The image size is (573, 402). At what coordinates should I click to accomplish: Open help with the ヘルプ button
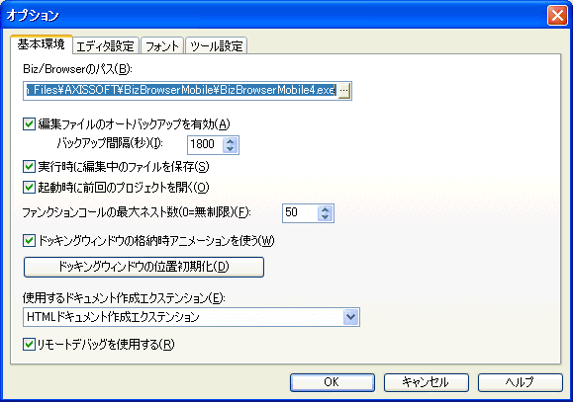click(x=520, y=382)
